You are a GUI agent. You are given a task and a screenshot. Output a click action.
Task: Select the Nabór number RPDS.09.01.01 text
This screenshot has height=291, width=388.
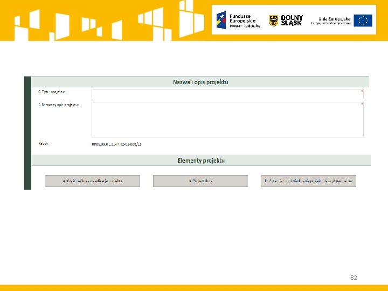(116, 144)
